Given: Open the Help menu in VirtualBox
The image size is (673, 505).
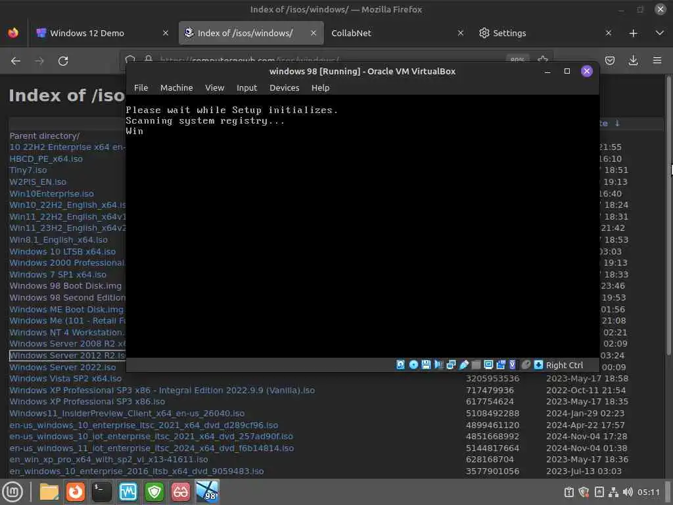Looking at the screenshot, I should (320, 87).
